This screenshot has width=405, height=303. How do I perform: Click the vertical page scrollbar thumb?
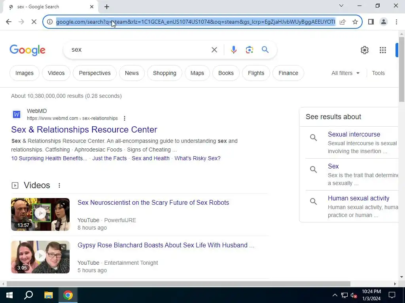[401, 69]
